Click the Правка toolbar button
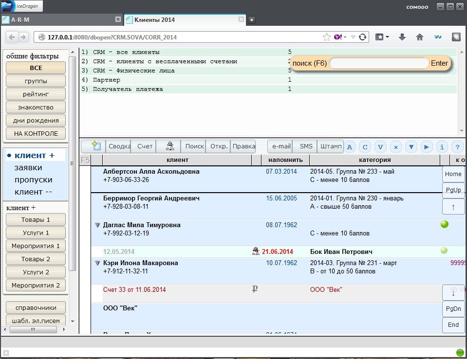 (x=243, y=146)
